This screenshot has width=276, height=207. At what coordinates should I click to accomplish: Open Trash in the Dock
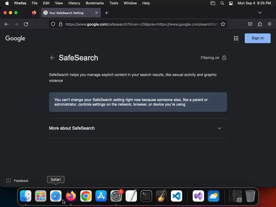(250, 196)
